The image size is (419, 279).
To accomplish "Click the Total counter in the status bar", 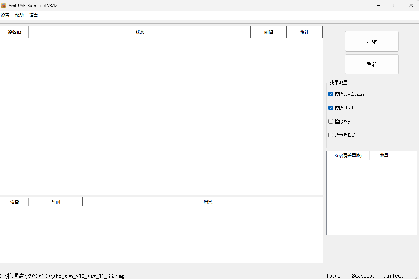I will pos(335,275).
